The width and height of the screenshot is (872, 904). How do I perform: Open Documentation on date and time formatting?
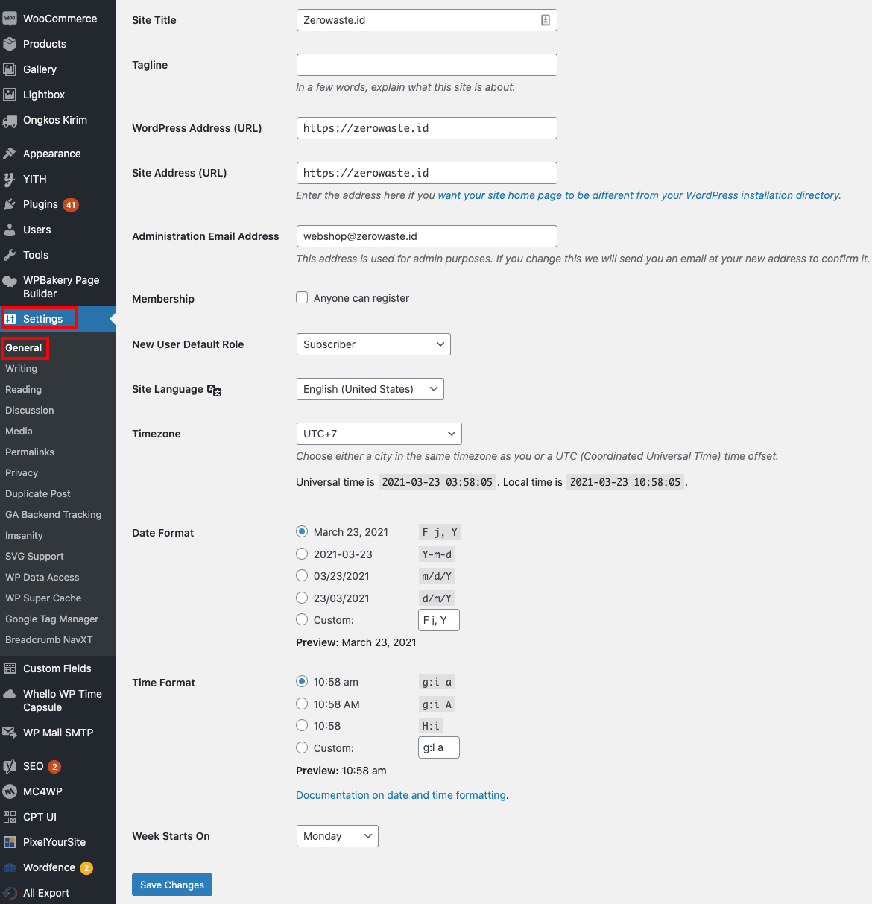[401, 795]
